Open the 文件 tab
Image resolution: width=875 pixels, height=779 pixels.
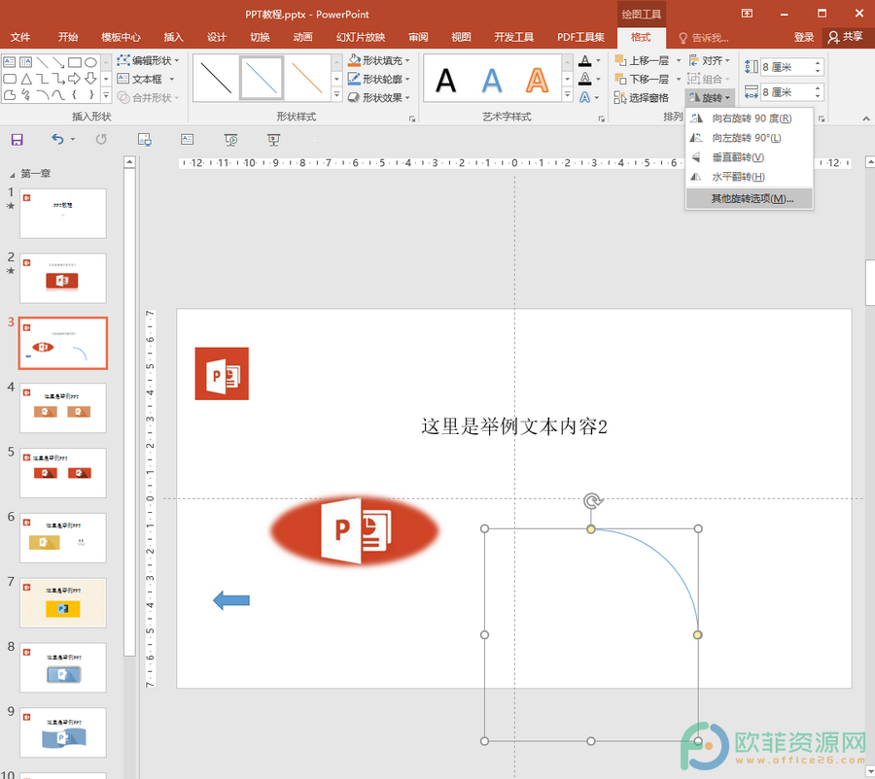tap(20, 37)
